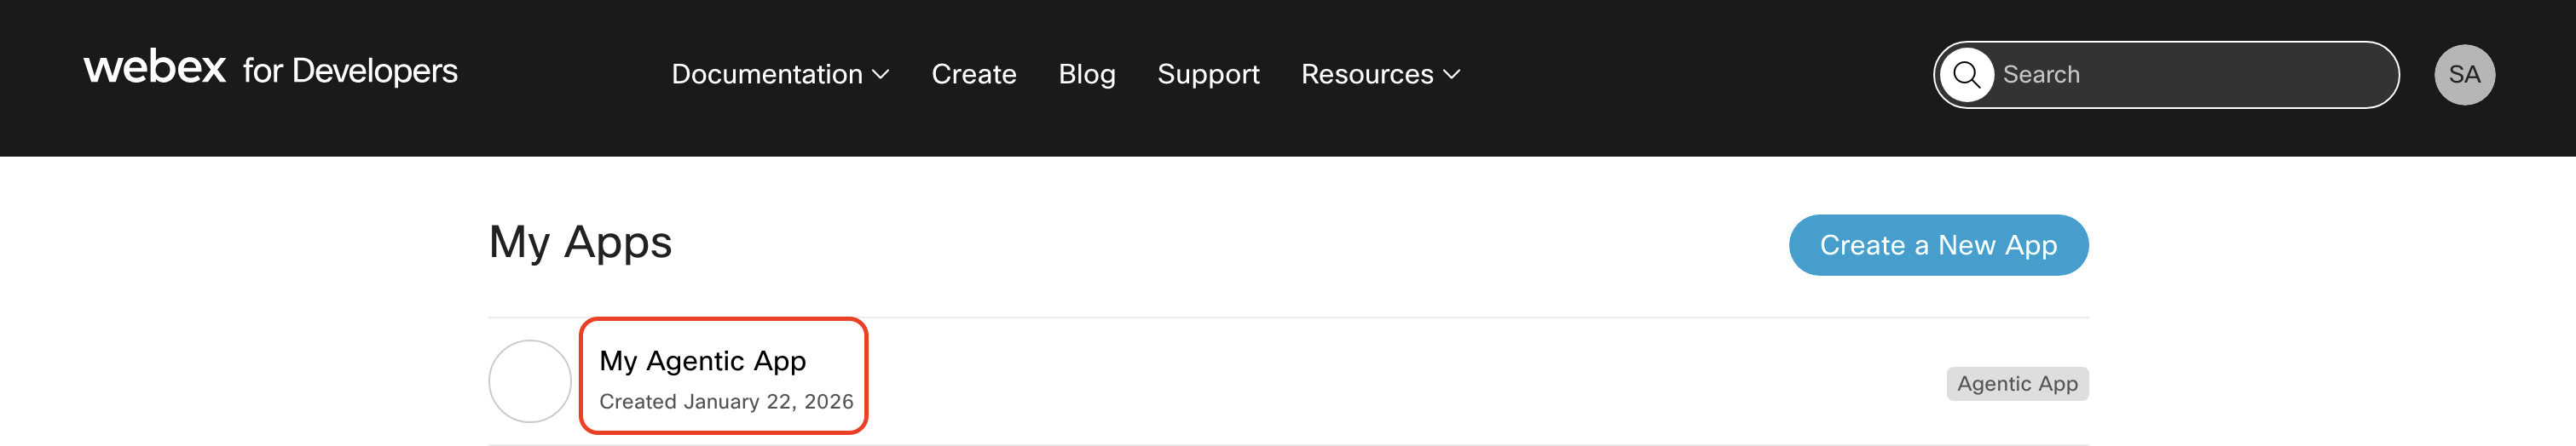Expand the chevron beside Documentation
The image size is (2576, 446).
pos(881,74)
